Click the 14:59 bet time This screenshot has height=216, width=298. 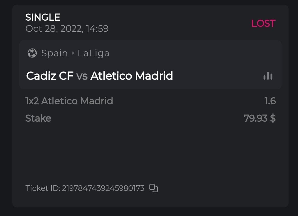[97, 28]
